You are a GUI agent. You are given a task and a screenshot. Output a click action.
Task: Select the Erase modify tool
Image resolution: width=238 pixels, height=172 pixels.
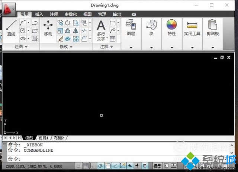point(60,39)
